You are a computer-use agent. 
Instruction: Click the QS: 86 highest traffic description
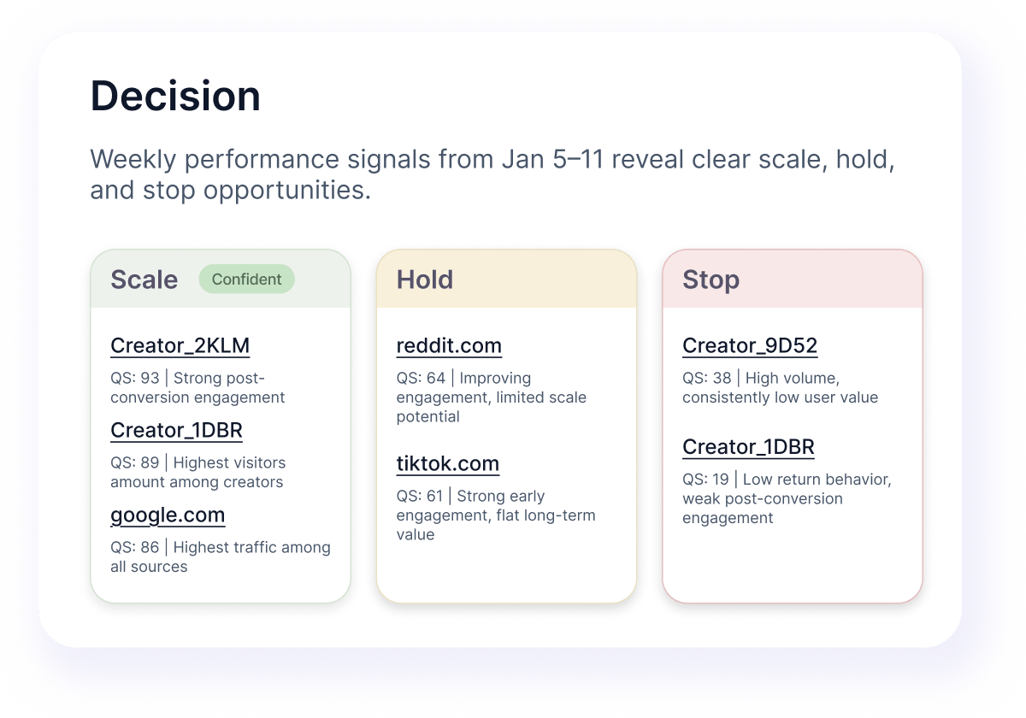point(220,556)
